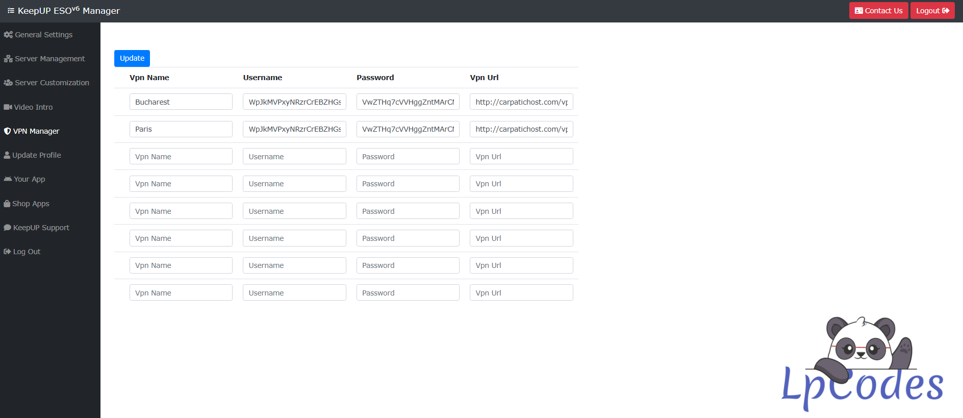Click the Paris row Vpn Url field
Viewport: 963px width, 418px height.
(521, 129)
